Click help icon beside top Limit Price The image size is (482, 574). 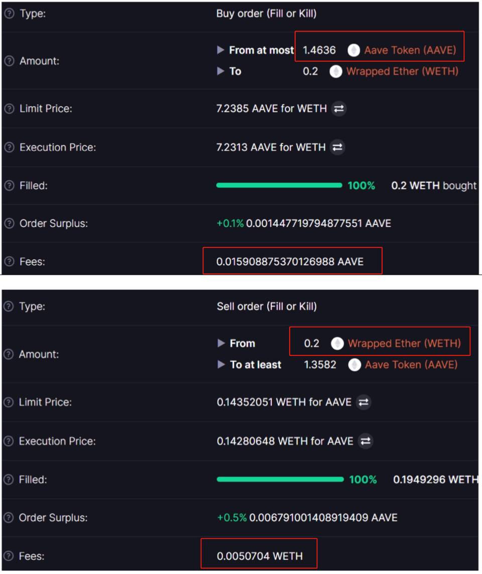pyautogui.click(x=9, y=109)
